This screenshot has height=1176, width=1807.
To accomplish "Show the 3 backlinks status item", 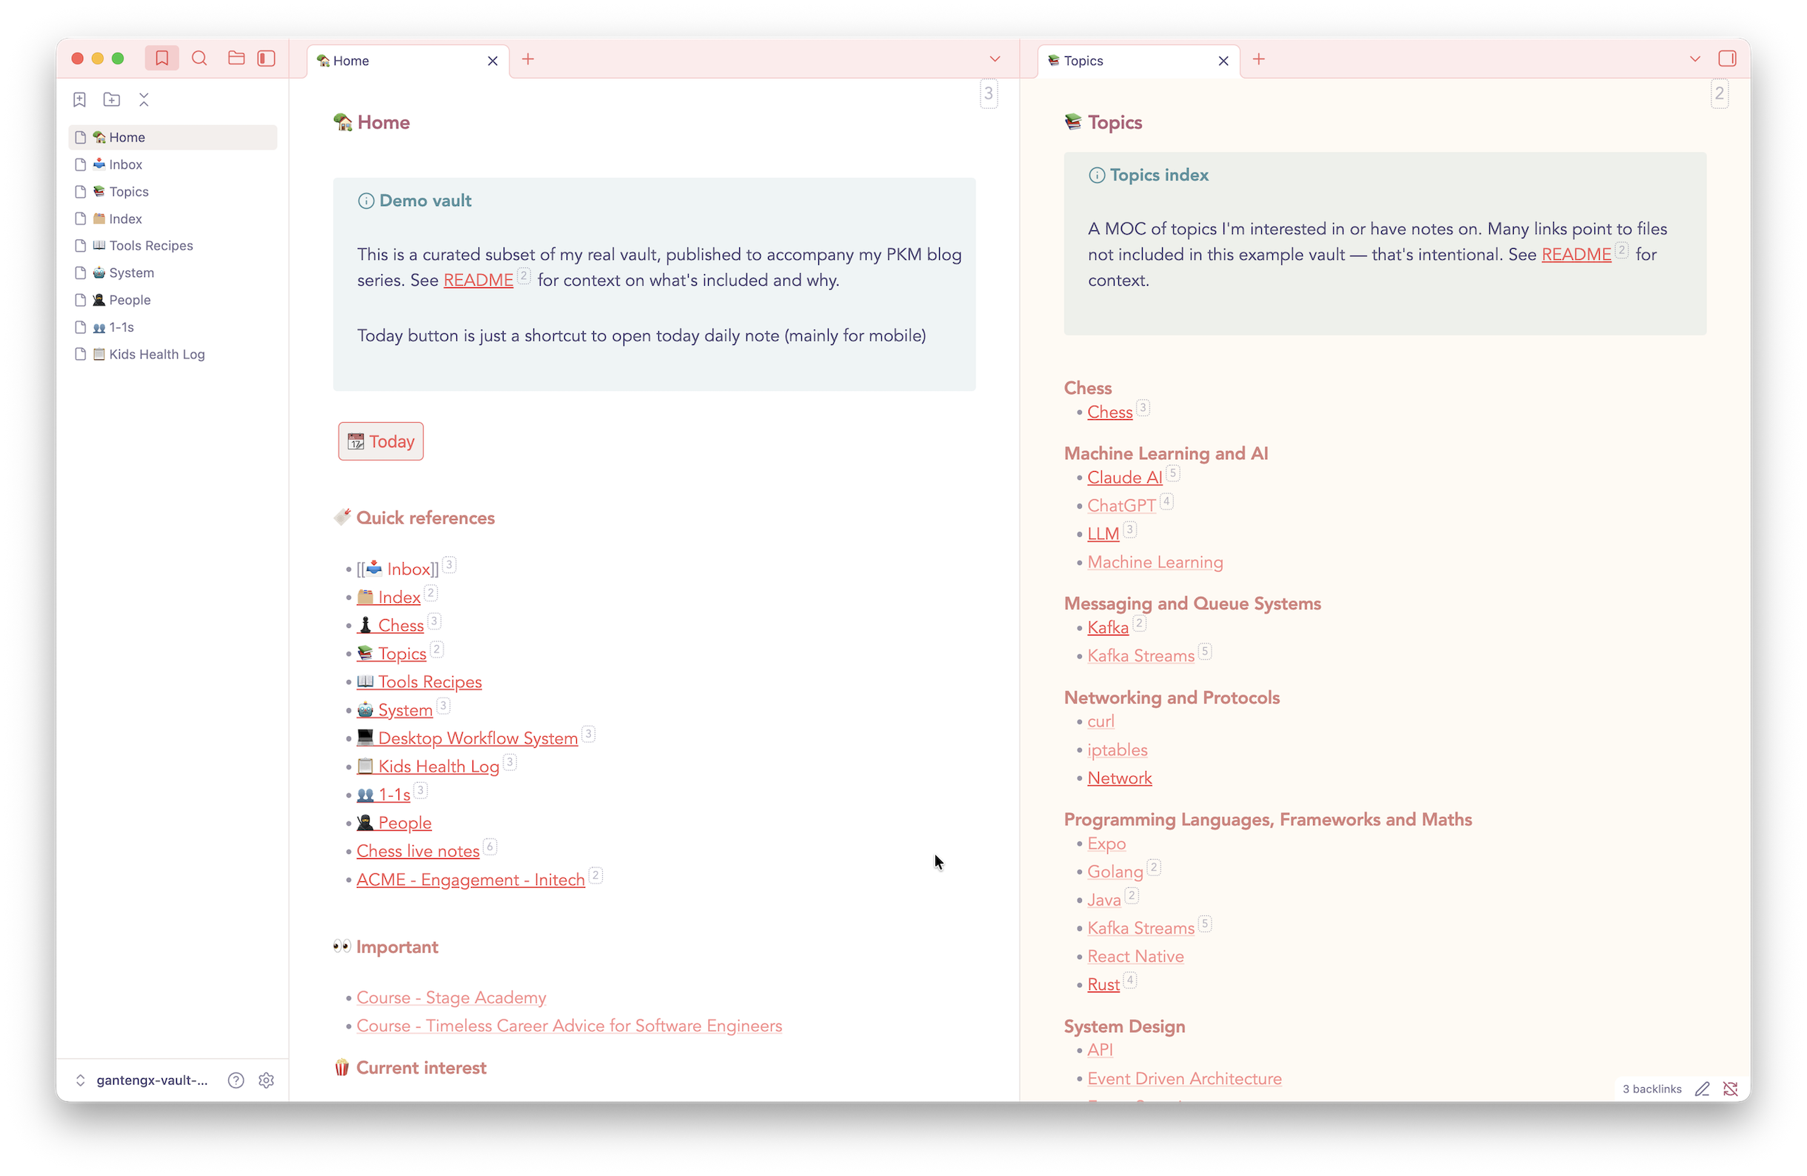I will (1651, 1089).
